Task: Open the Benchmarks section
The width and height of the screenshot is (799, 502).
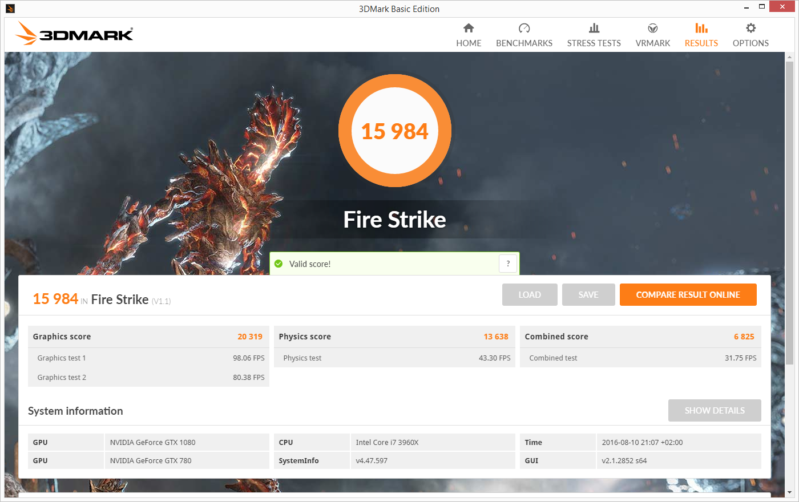Action: tap(524, 34)
